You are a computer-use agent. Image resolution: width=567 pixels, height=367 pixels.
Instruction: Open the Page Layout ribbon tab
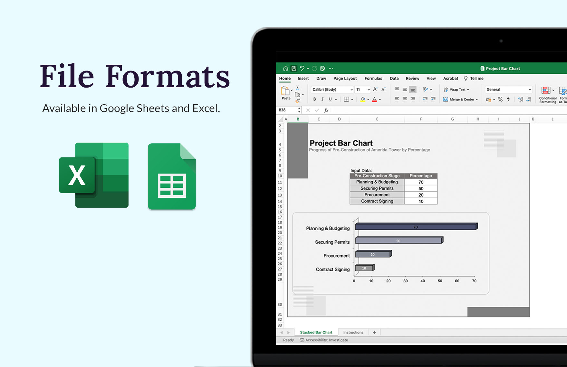[x=345, y=78]
